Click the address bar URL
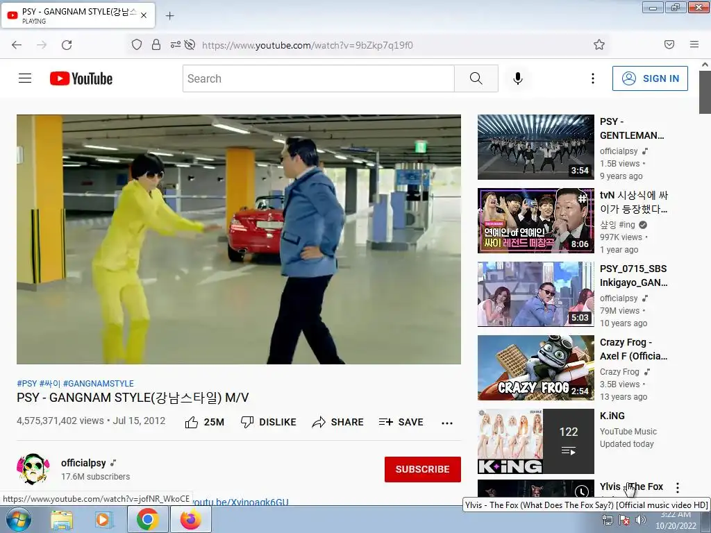This screenshot has width=711, height=533. [x=308, y=45]
